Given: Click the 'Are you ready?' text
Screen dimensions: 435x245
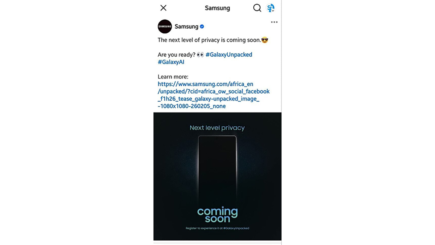Looking at the screenshot, I should tap(177, 55).
